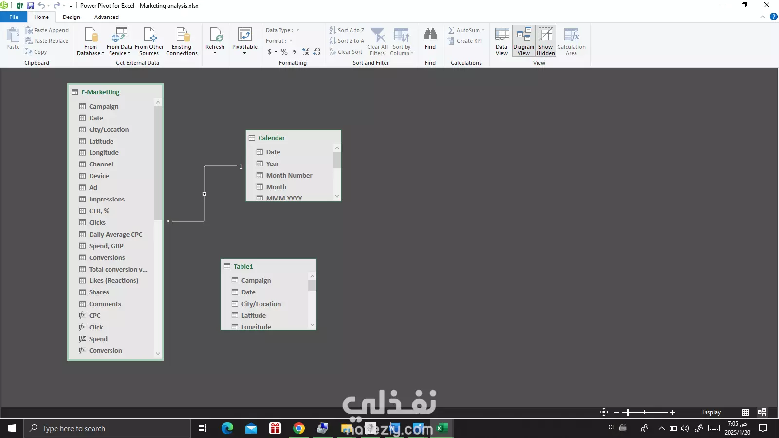Select the Table1 table header

269,266
